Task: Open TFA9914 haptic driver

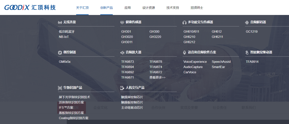Action: point(252,62)
